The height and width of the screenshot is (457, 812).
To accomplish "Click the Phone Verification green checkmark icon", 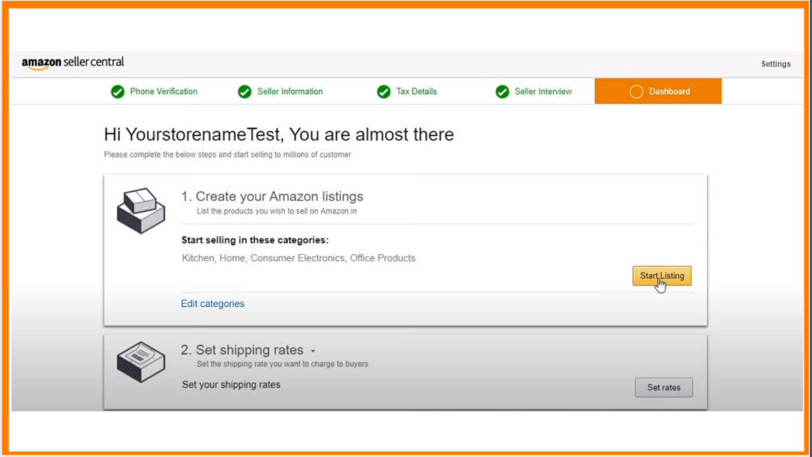I will click(x=118, y=91).
